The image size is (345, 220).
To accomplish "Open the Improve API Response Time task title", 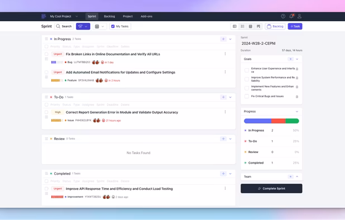I will [x=119, y=189].
